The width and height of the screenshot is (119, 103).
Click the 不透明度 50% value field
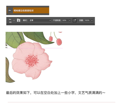pyautogui.click(x=65, y=20)
